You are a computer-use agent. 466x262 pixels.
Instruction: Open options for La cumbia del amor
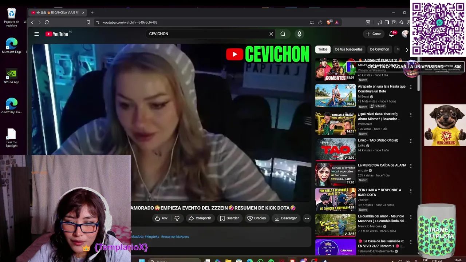(411, 217)
